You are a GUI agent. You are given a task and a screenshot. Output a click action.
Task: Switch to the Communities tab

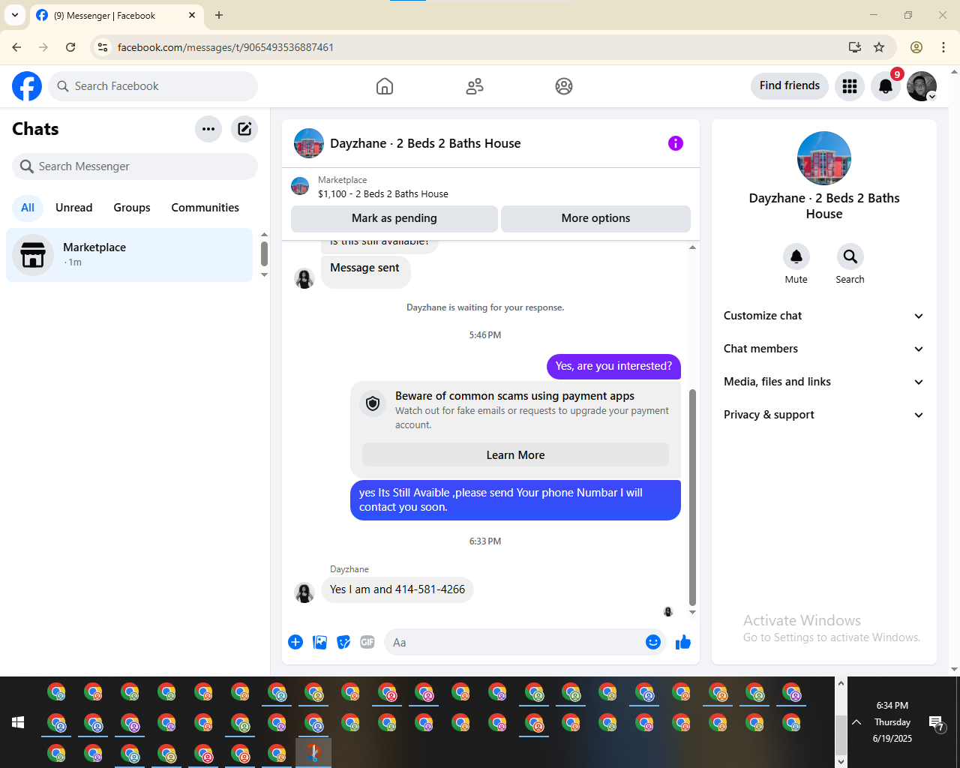(205, 208)
